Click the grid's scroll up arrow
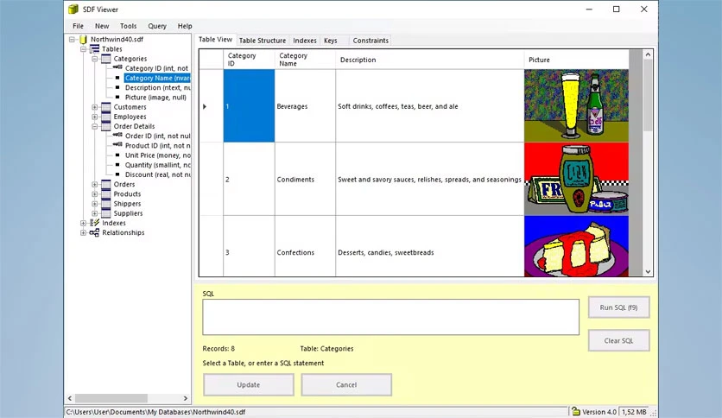This screenshot has height=418, width=722. pyautogui.click(x=648, y=54)
